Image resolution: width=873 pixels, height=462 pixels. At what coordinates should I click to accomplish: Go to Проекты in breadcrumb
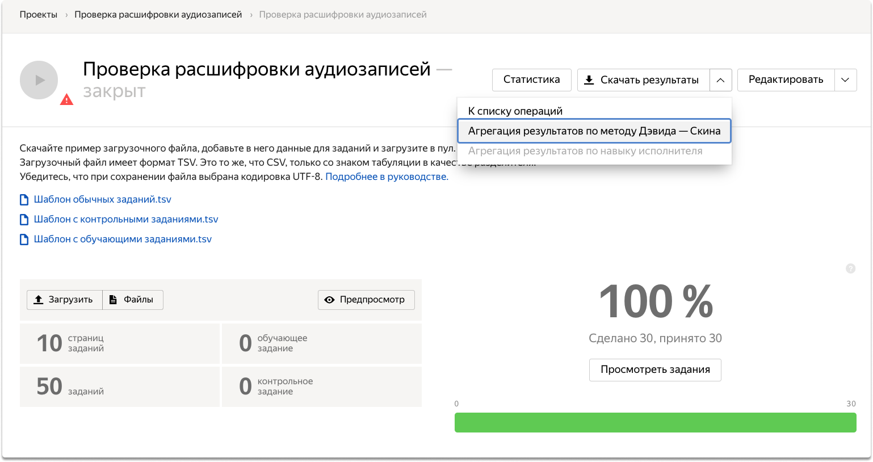tap(38, 15)
